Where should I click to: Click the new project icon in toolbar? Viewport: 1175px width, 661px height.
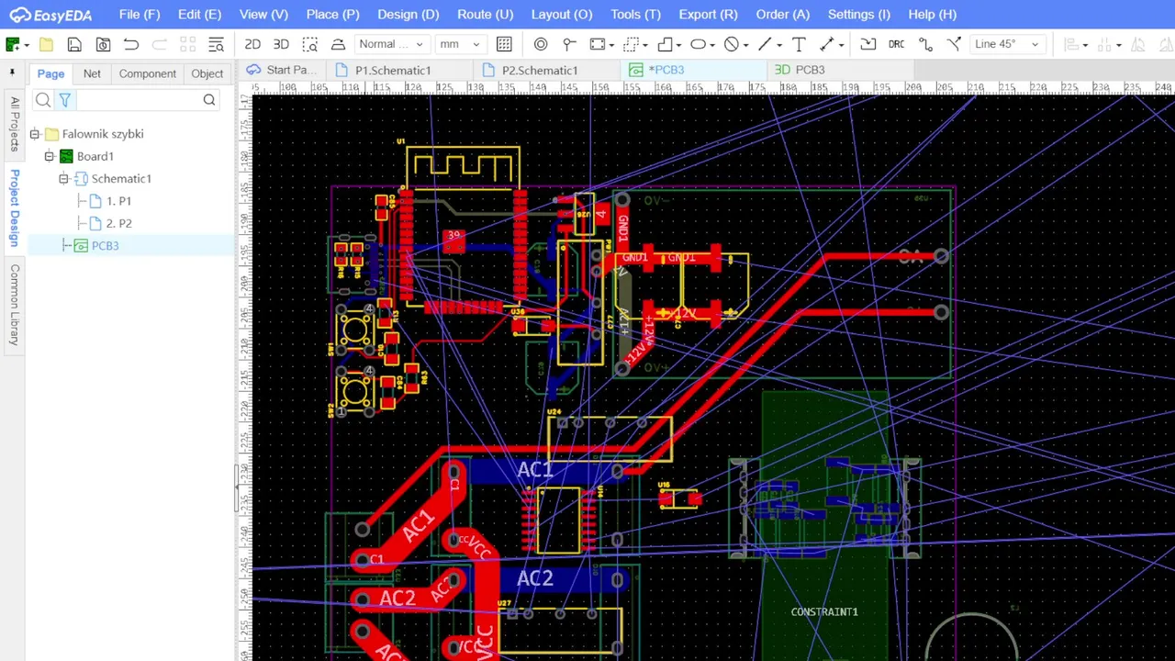tap(13, 44)
